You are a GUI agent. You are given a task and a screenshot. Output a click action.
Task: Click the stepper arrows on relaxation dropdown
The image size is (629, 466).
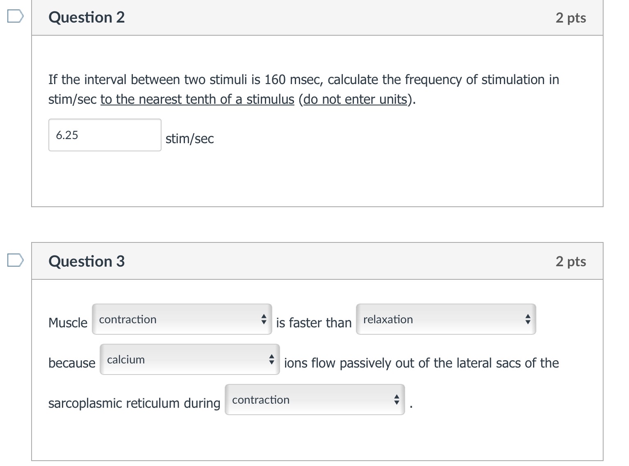point(528,319)
